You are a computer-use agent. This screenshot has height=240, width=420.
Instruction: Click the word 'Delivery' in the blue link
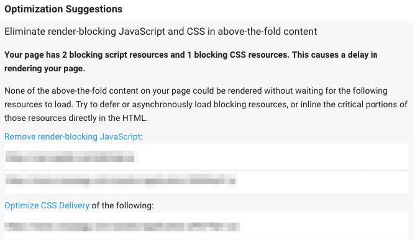(x=74, y=205)
